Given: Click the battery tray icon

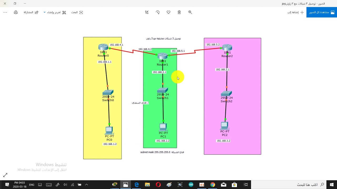Looking at the screenshot, I should (x=80, y=185).
